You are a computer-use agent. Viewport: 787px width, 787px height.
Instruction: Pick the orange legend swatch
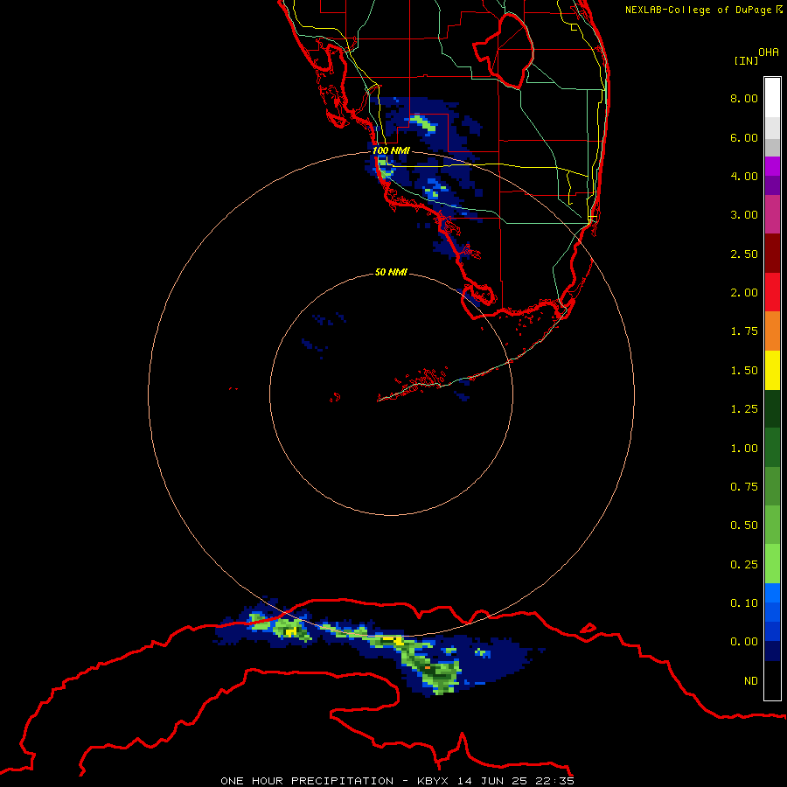coord(772,331)
